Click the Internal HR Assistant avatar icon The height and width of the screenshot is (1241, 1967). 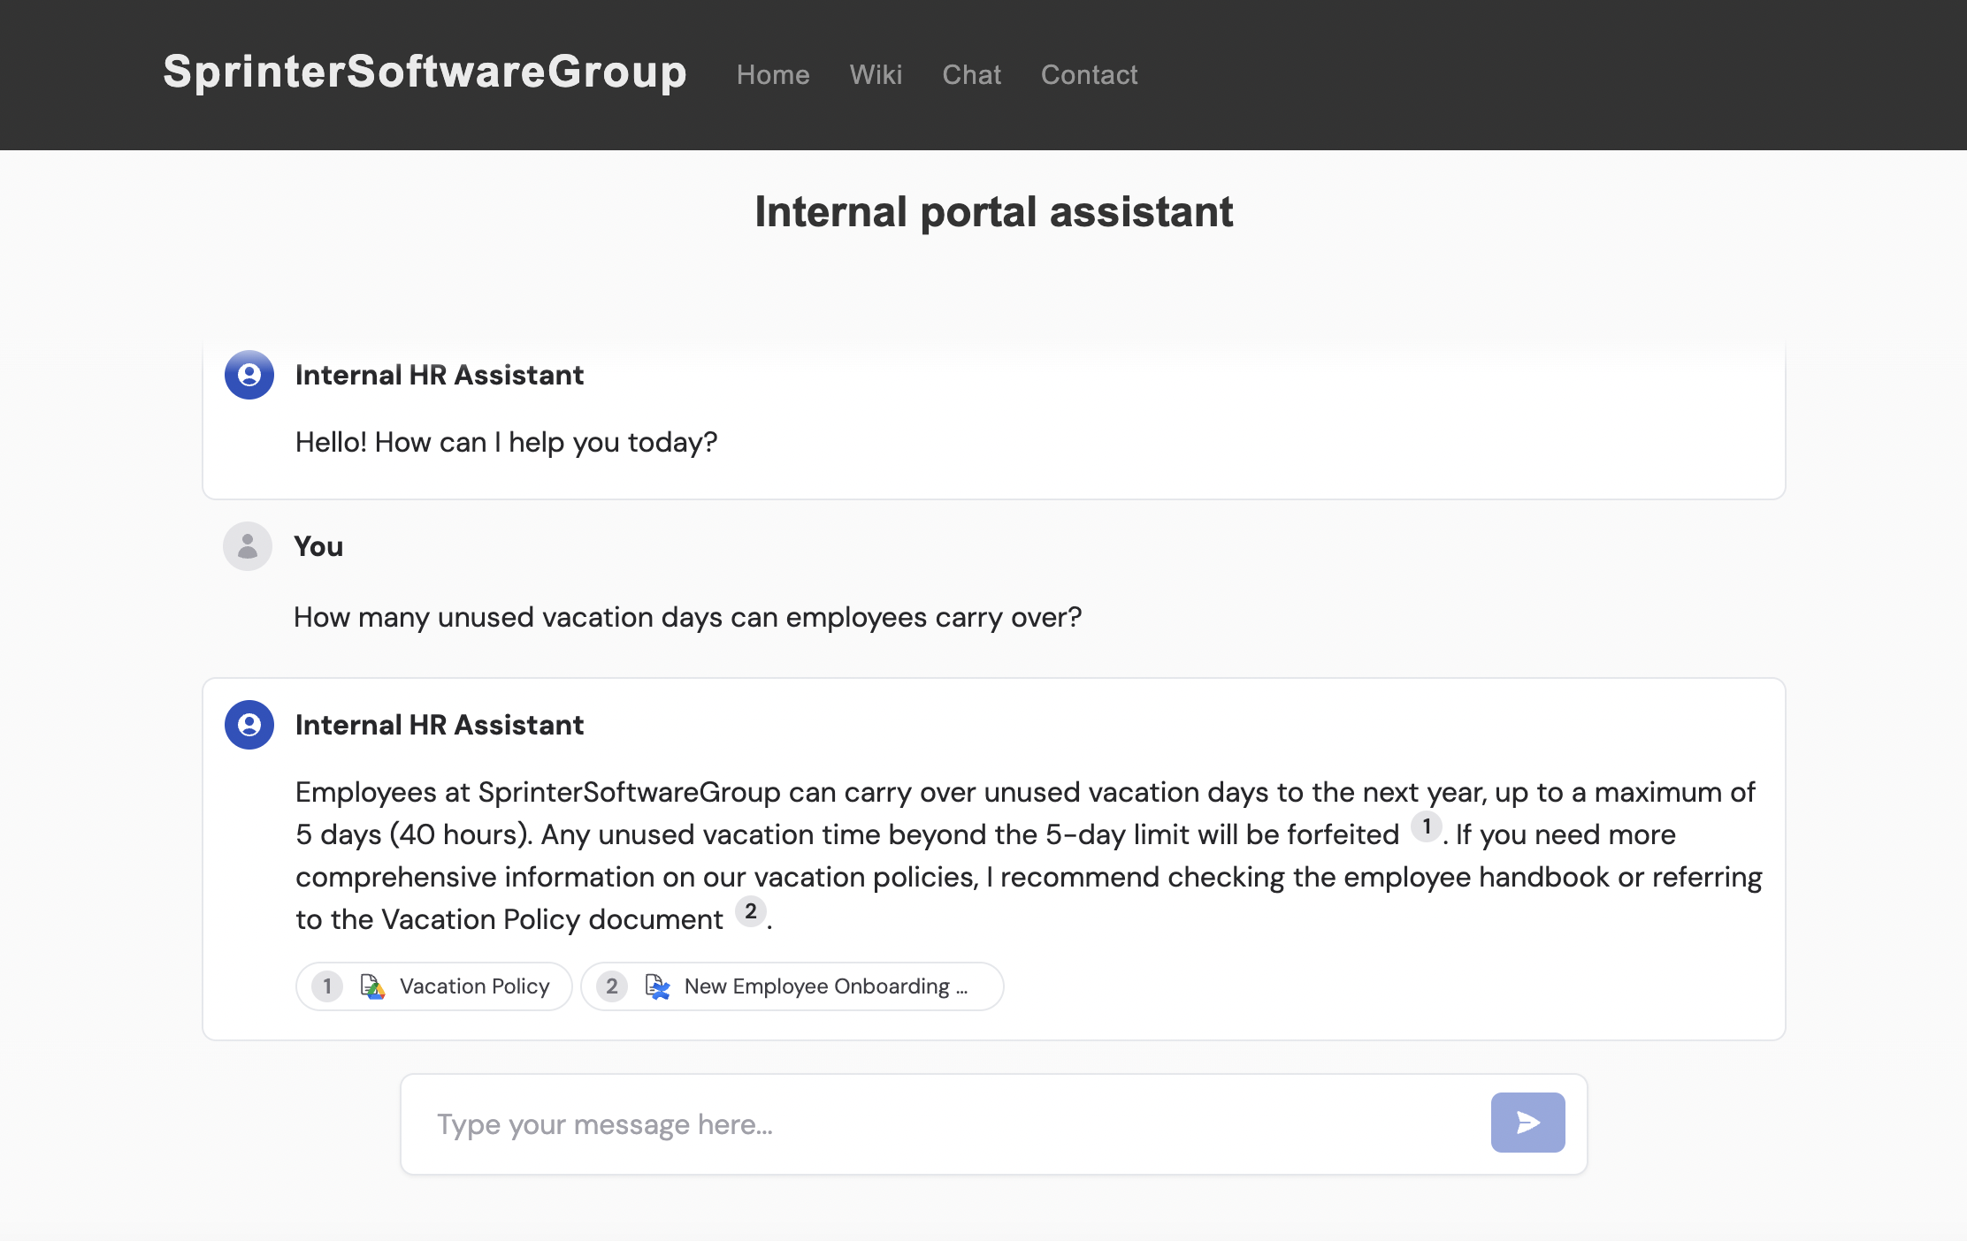tap(248, 375)
